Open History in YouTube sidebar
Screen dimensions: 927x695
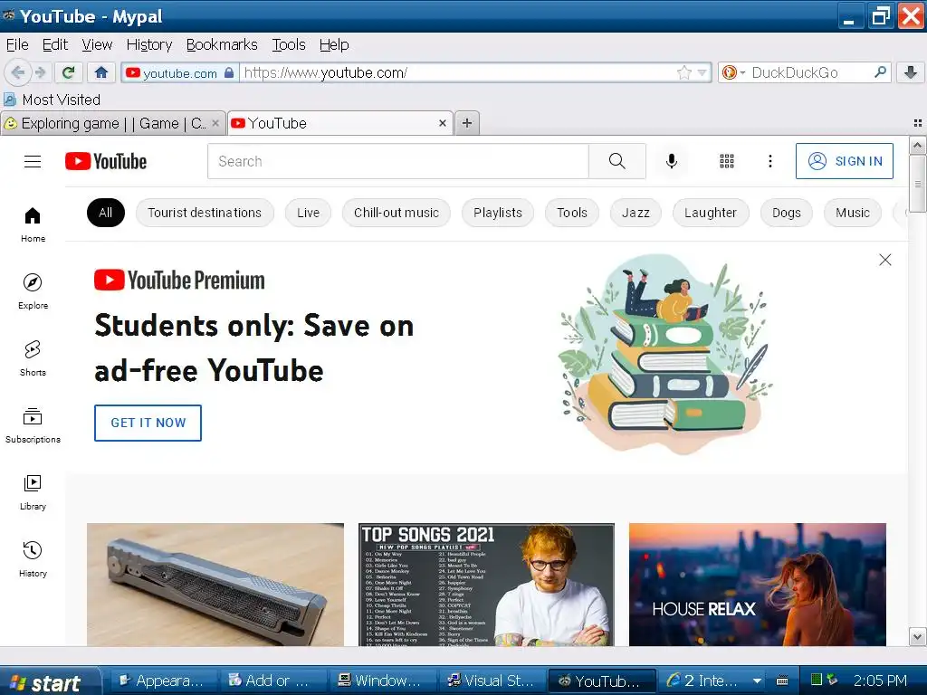(33, 559)
